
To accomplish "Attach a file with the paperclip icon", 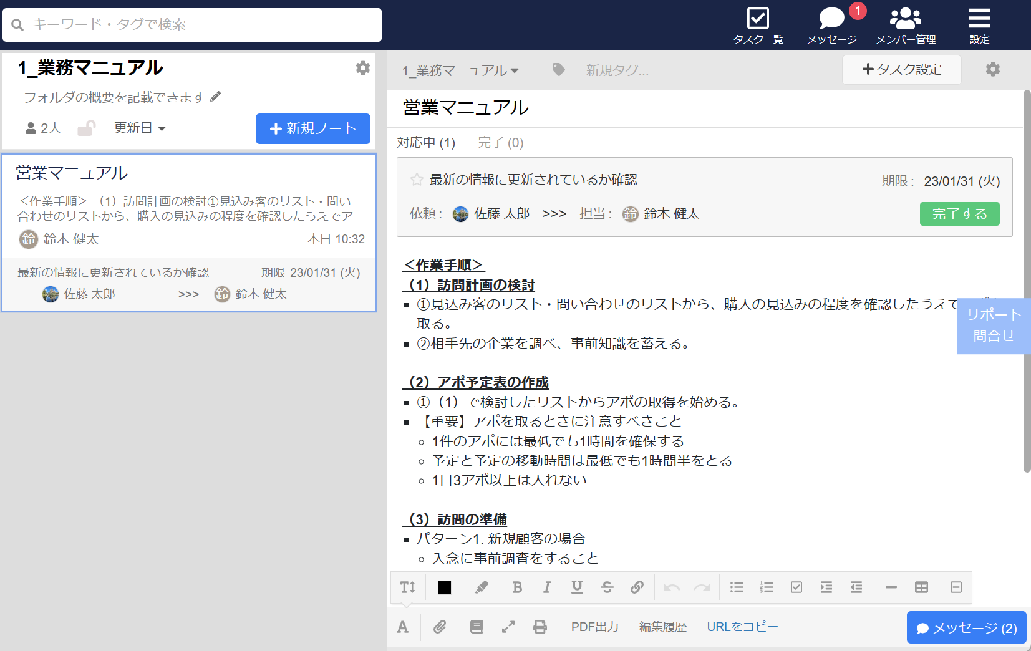I will pos(440,627).
